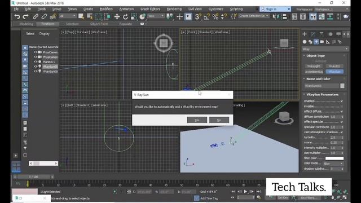
Task: Click Yes in the V-Ray Sun dialog
Action: pyautogui.click(x=197, y=120)
